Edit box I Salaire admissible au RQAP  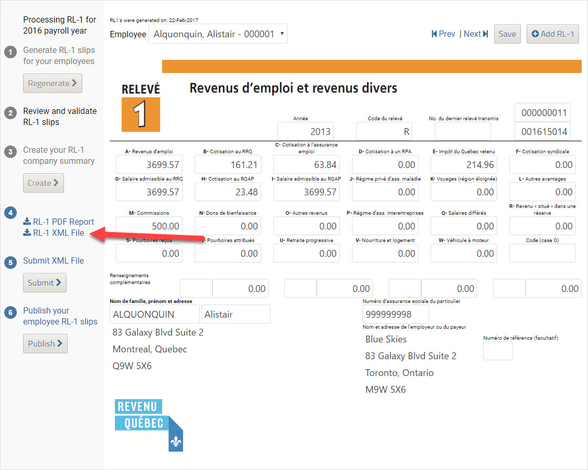[306, 192]
